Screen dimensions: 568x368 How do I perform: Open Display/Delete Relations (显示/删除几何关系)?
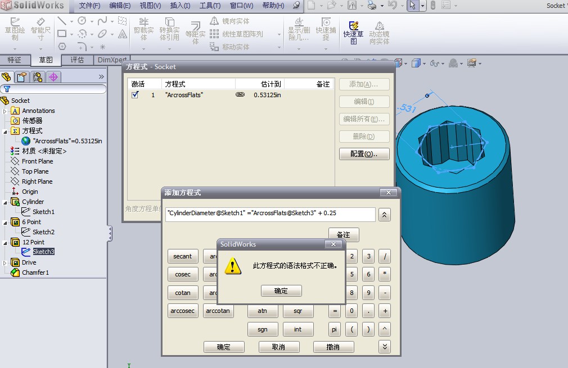tap(299, 29)
